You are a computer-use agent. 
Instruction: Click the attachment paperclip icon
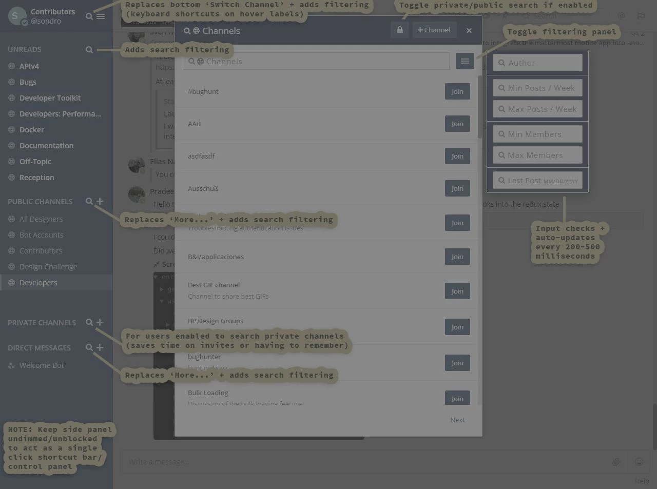(x=616, y=462)
